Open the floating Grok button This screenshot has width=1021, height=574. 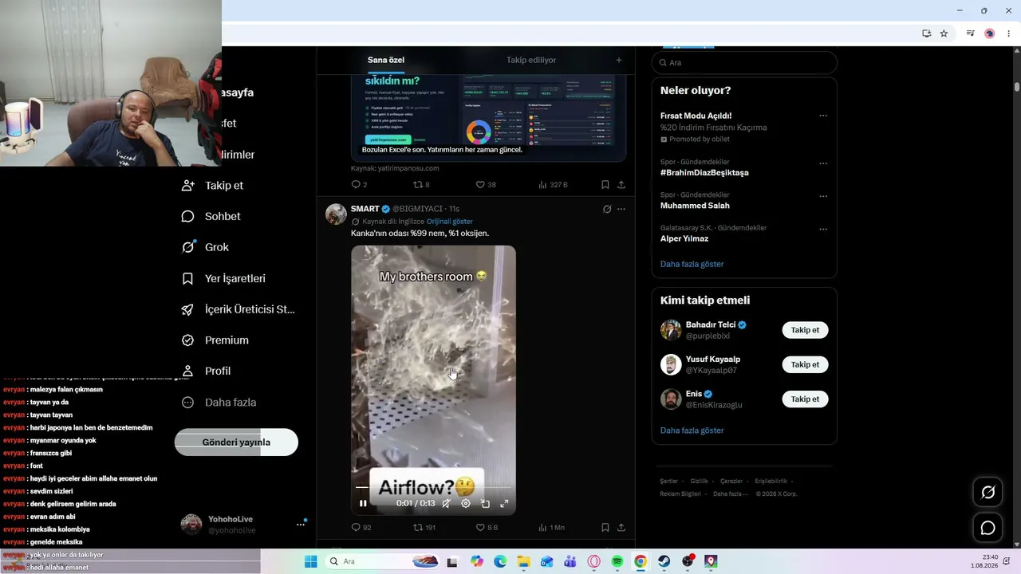tap(987, 493)
